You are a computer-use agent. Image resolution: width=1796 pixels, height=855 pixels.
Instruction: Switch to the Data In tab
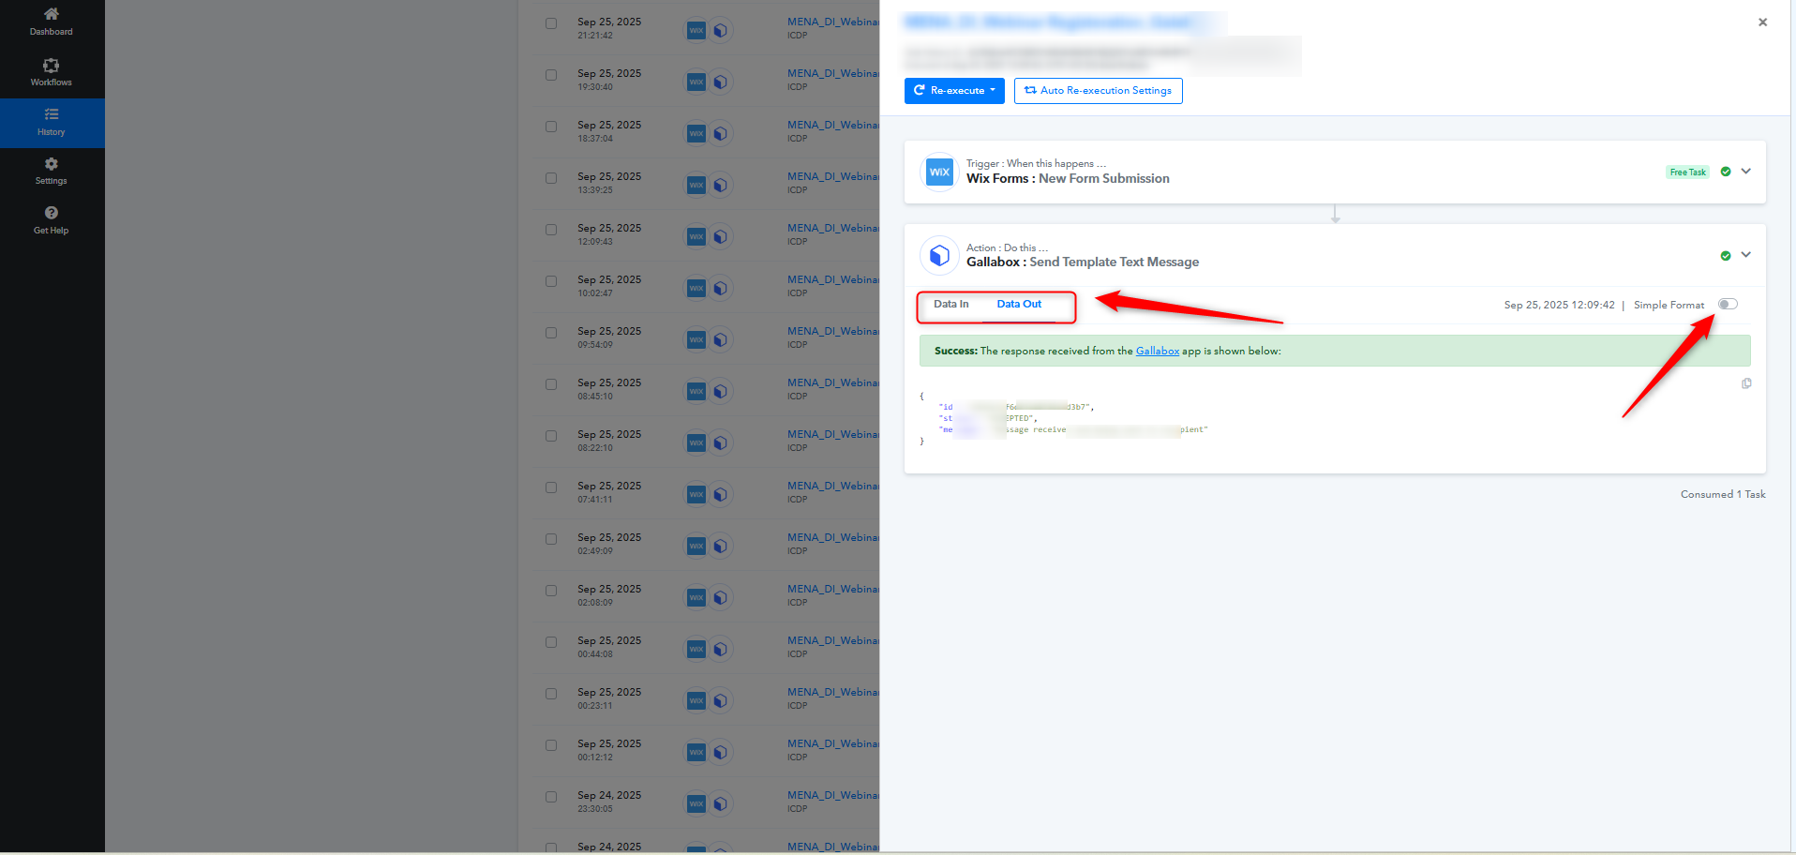tap(950, 304)
